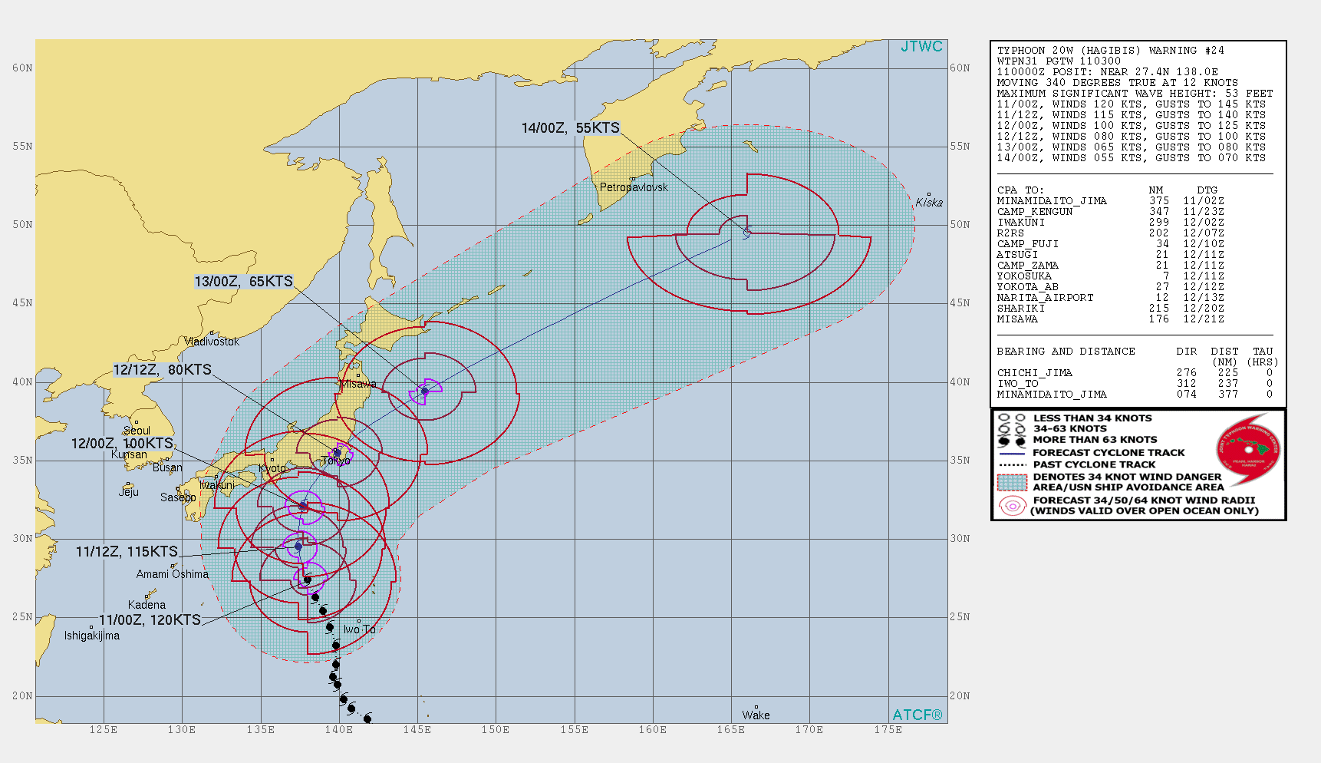The width and height of the screenshot is (1321, 763).
Task: Click the Kyoto label on the map
Action: [x=272, y=468]
